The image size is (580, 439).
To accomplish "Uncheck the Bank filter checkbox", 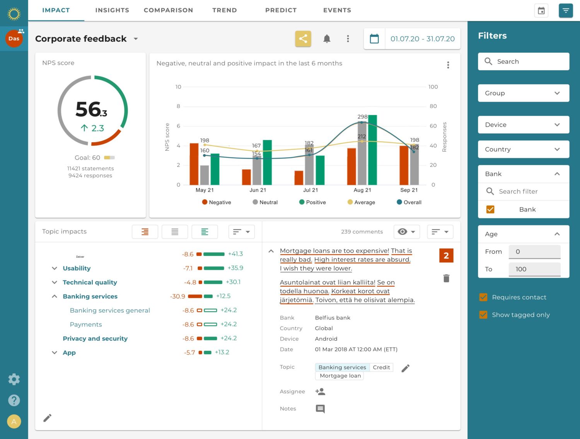I will click(x=490, y=209).
